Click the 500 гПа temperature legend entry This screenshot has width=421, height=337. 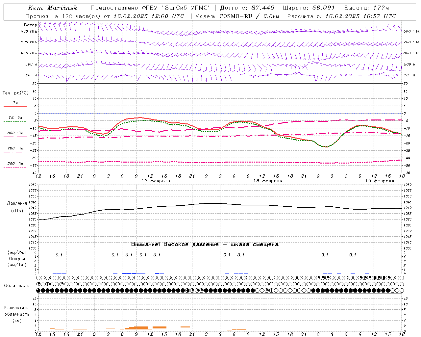pyautogui.click(x=15, y=164)
